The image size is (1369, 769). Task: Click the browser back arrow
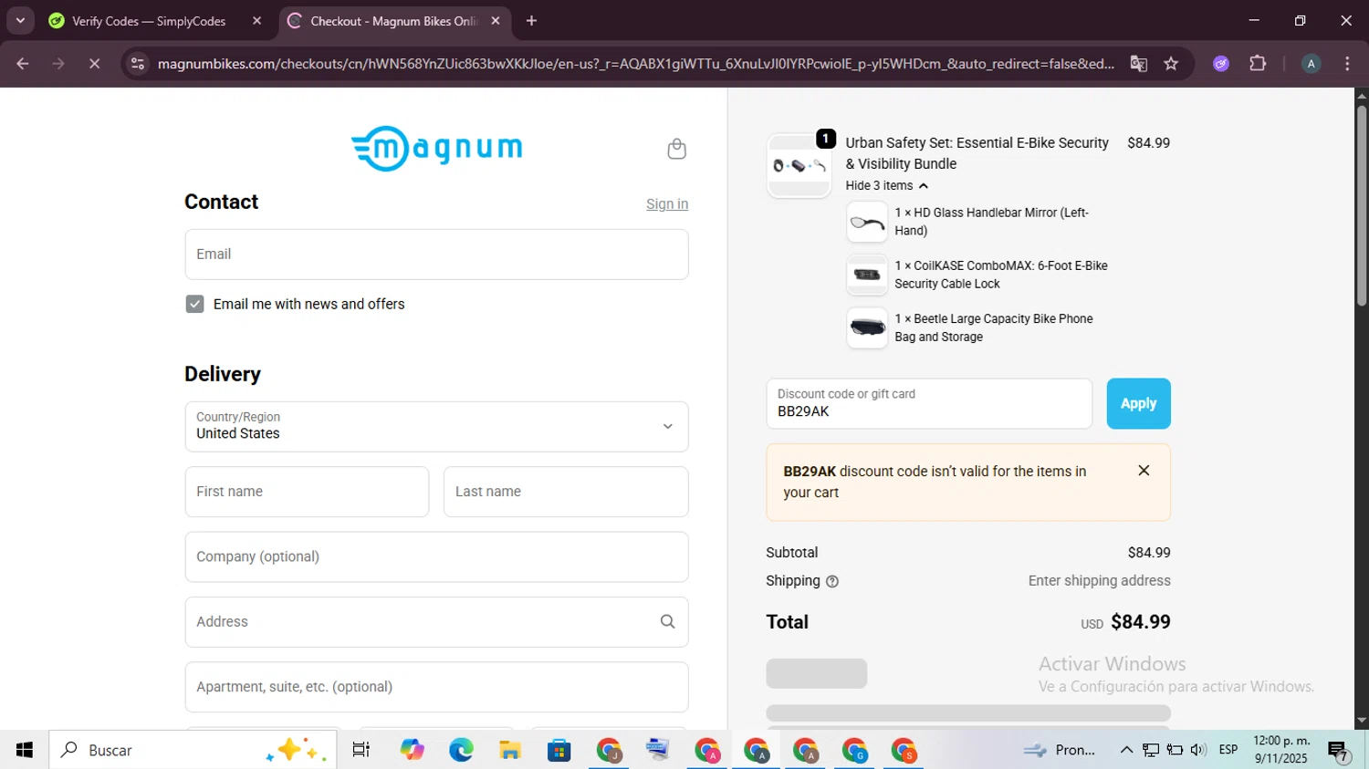pyautogui.click(x=23, y=64)
